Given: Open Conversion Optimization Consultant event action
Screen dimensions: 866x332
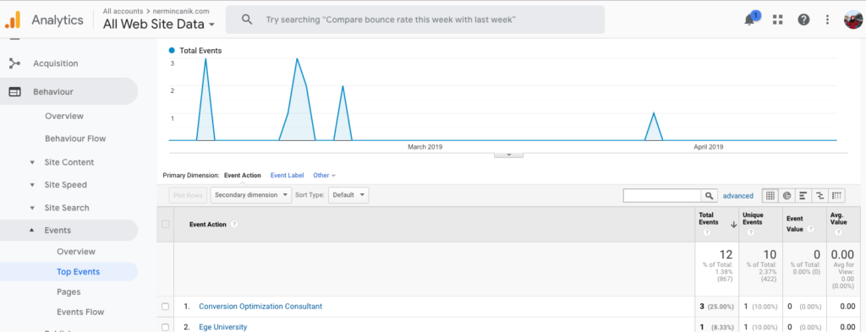Looking at the screenshot, I should pyautogui.click(x=260, y=306).
